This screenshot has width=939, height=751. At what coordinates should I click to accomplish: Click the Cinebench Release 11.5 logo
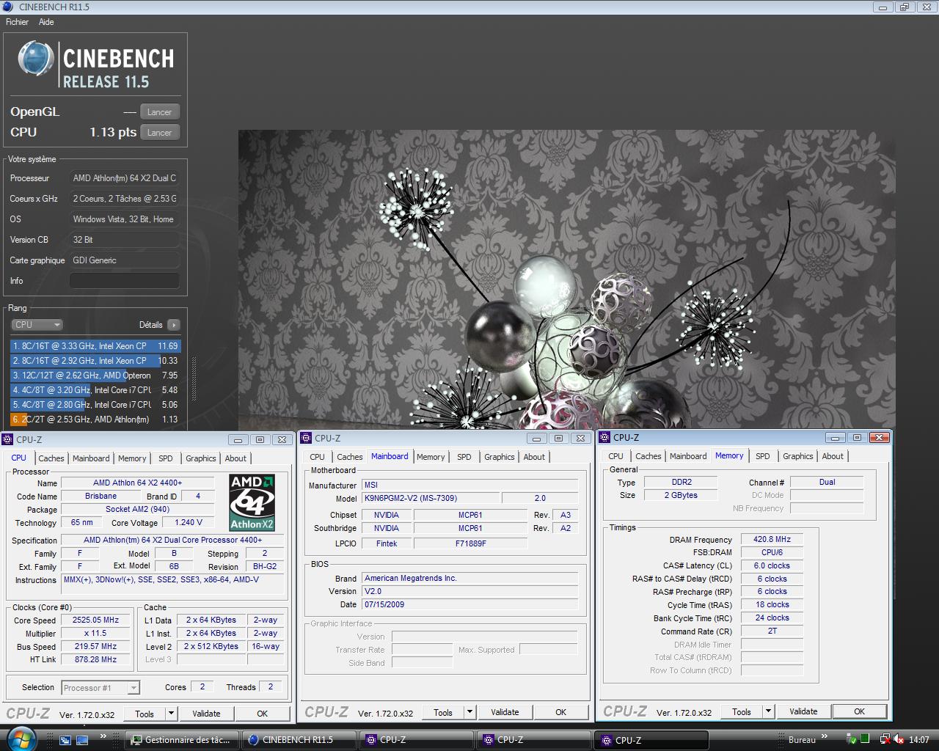[97, 65]
